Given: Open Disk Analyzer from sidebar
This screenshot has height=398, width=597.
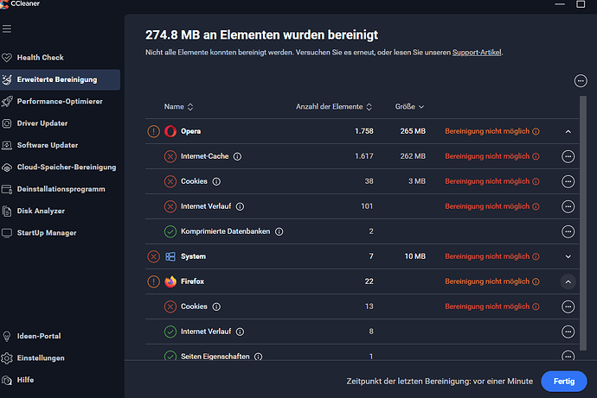Looking at the screenshot, I should point(41,211).
